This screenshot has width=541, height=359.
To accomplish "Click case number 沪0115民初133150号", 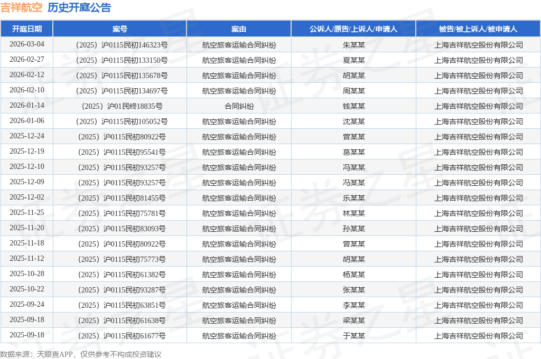I will tap(122, 60).
